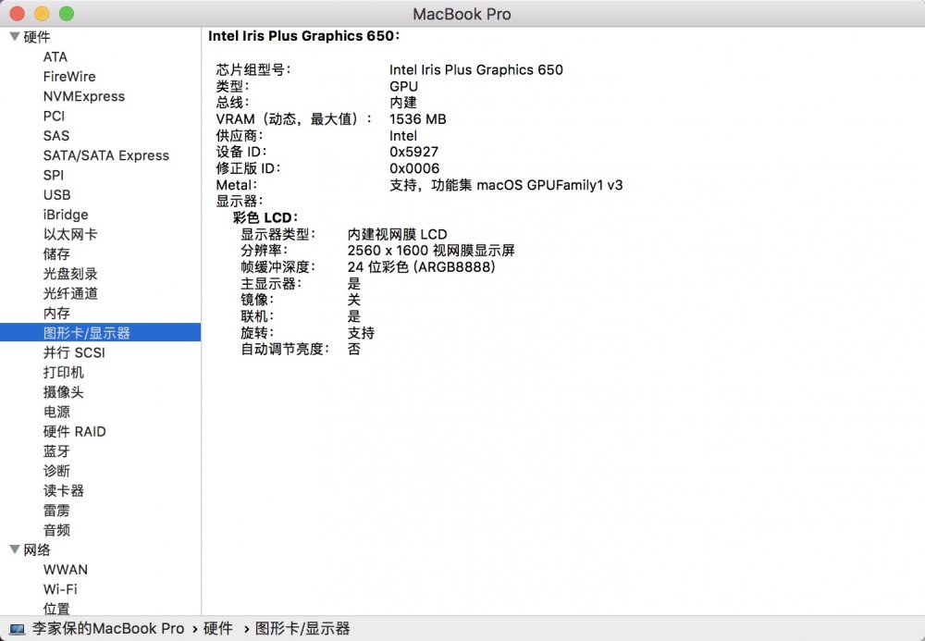Choose SAS from the hardware list
This screenshot has width=925, height=641.
[56, 136]
